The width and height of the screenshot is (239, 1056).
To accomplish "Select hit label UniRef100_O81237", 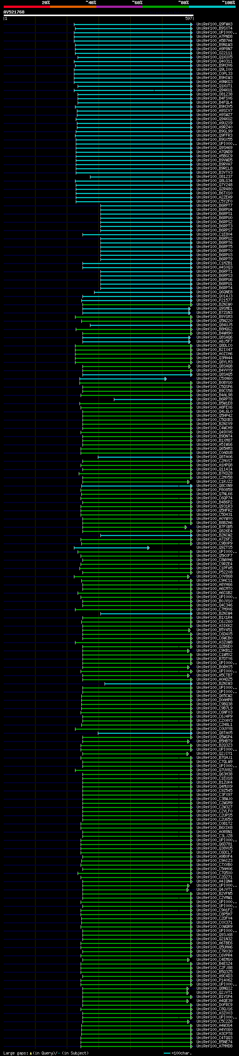I will pos(214,177).
